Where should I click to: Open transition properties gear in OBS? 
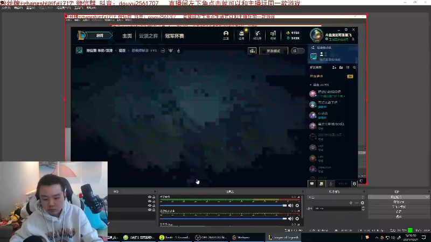pos(363,203)
